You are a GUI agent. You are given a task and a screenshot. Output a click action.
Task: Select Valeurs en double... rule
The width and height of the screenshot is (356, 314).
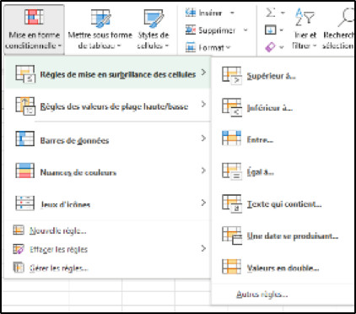tap(283, 268)
